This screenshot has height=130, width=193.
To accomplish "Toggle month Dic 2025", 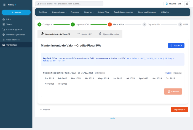I will tap(63, 84).
